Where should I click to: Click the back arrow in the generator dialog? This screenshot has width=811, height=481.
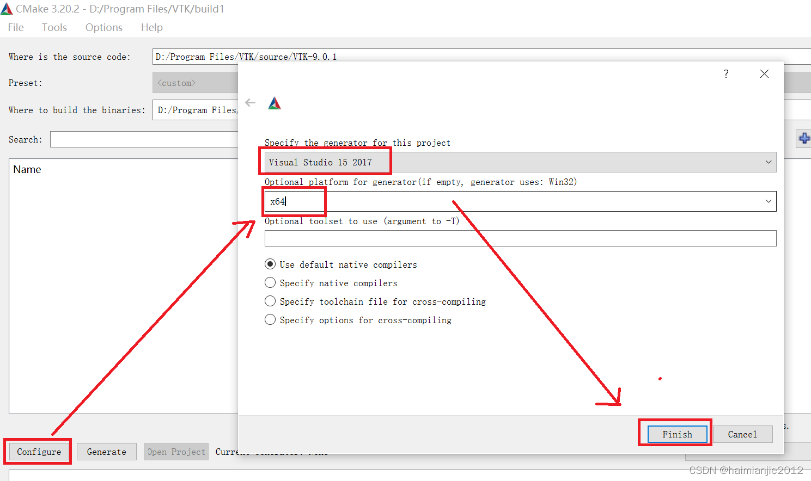point(251,102)
